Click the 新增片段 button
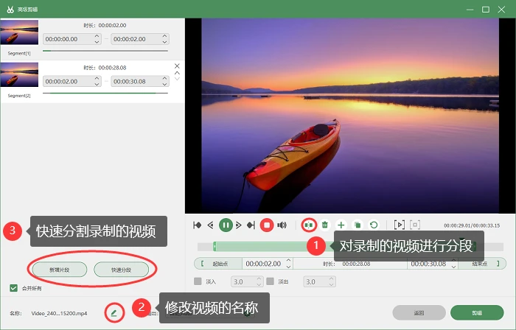 pyautogui.click(x=60, y=270)
